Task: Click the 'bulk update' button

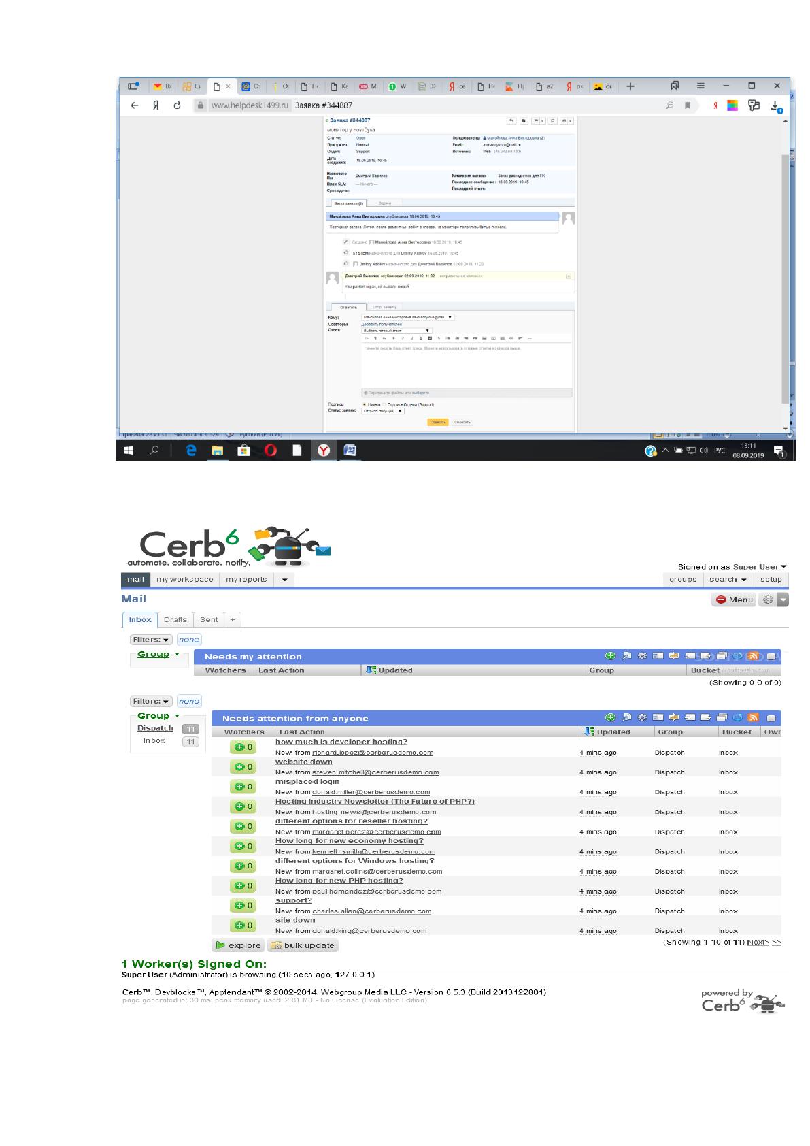Action: coord(303,945)
